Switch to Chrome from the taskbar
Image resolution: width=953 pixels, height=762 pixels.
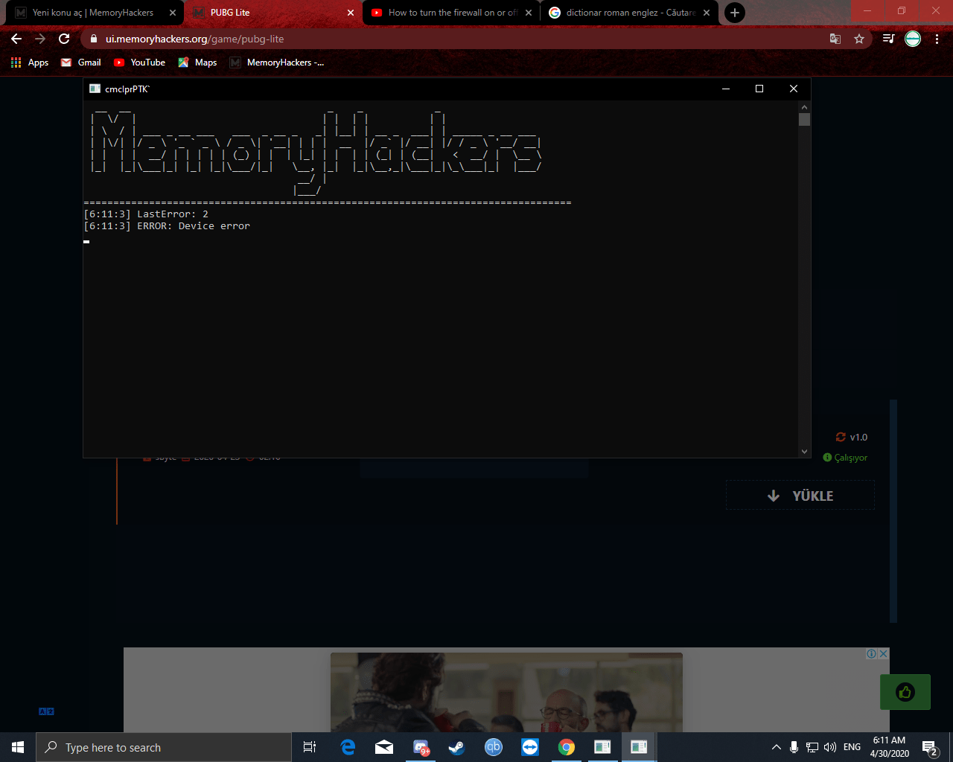[x=567, y=747]
